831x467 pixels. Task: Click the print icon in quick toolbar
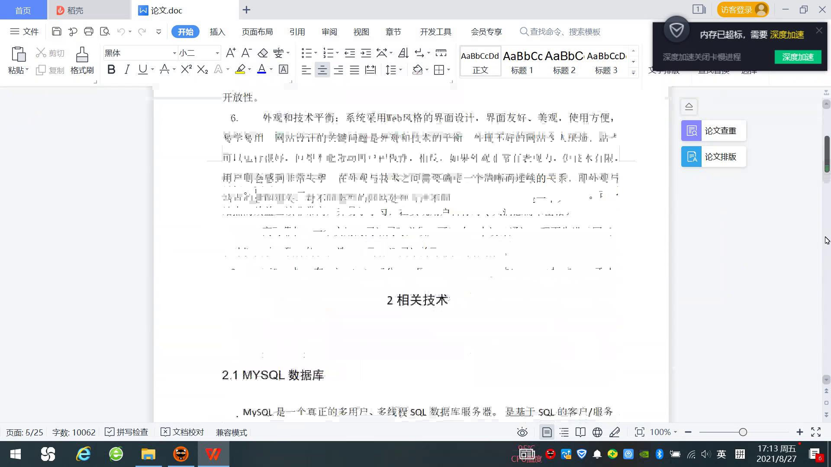[89, 32]
